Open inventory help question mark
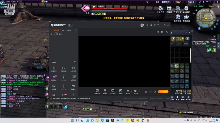220x123 pixels. tap(186, 32)
